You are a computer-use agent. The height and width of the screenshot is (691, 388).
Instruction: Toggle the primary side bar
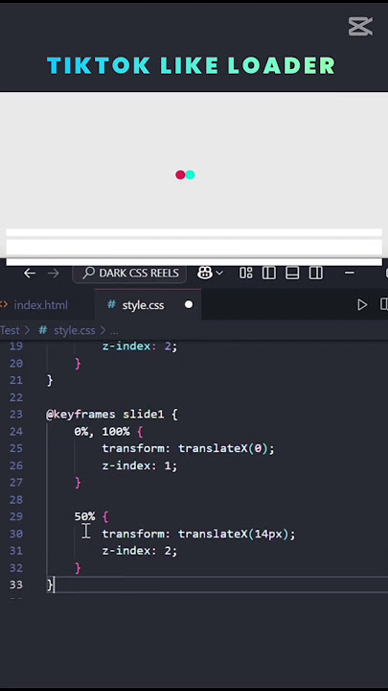coord(269,274)
